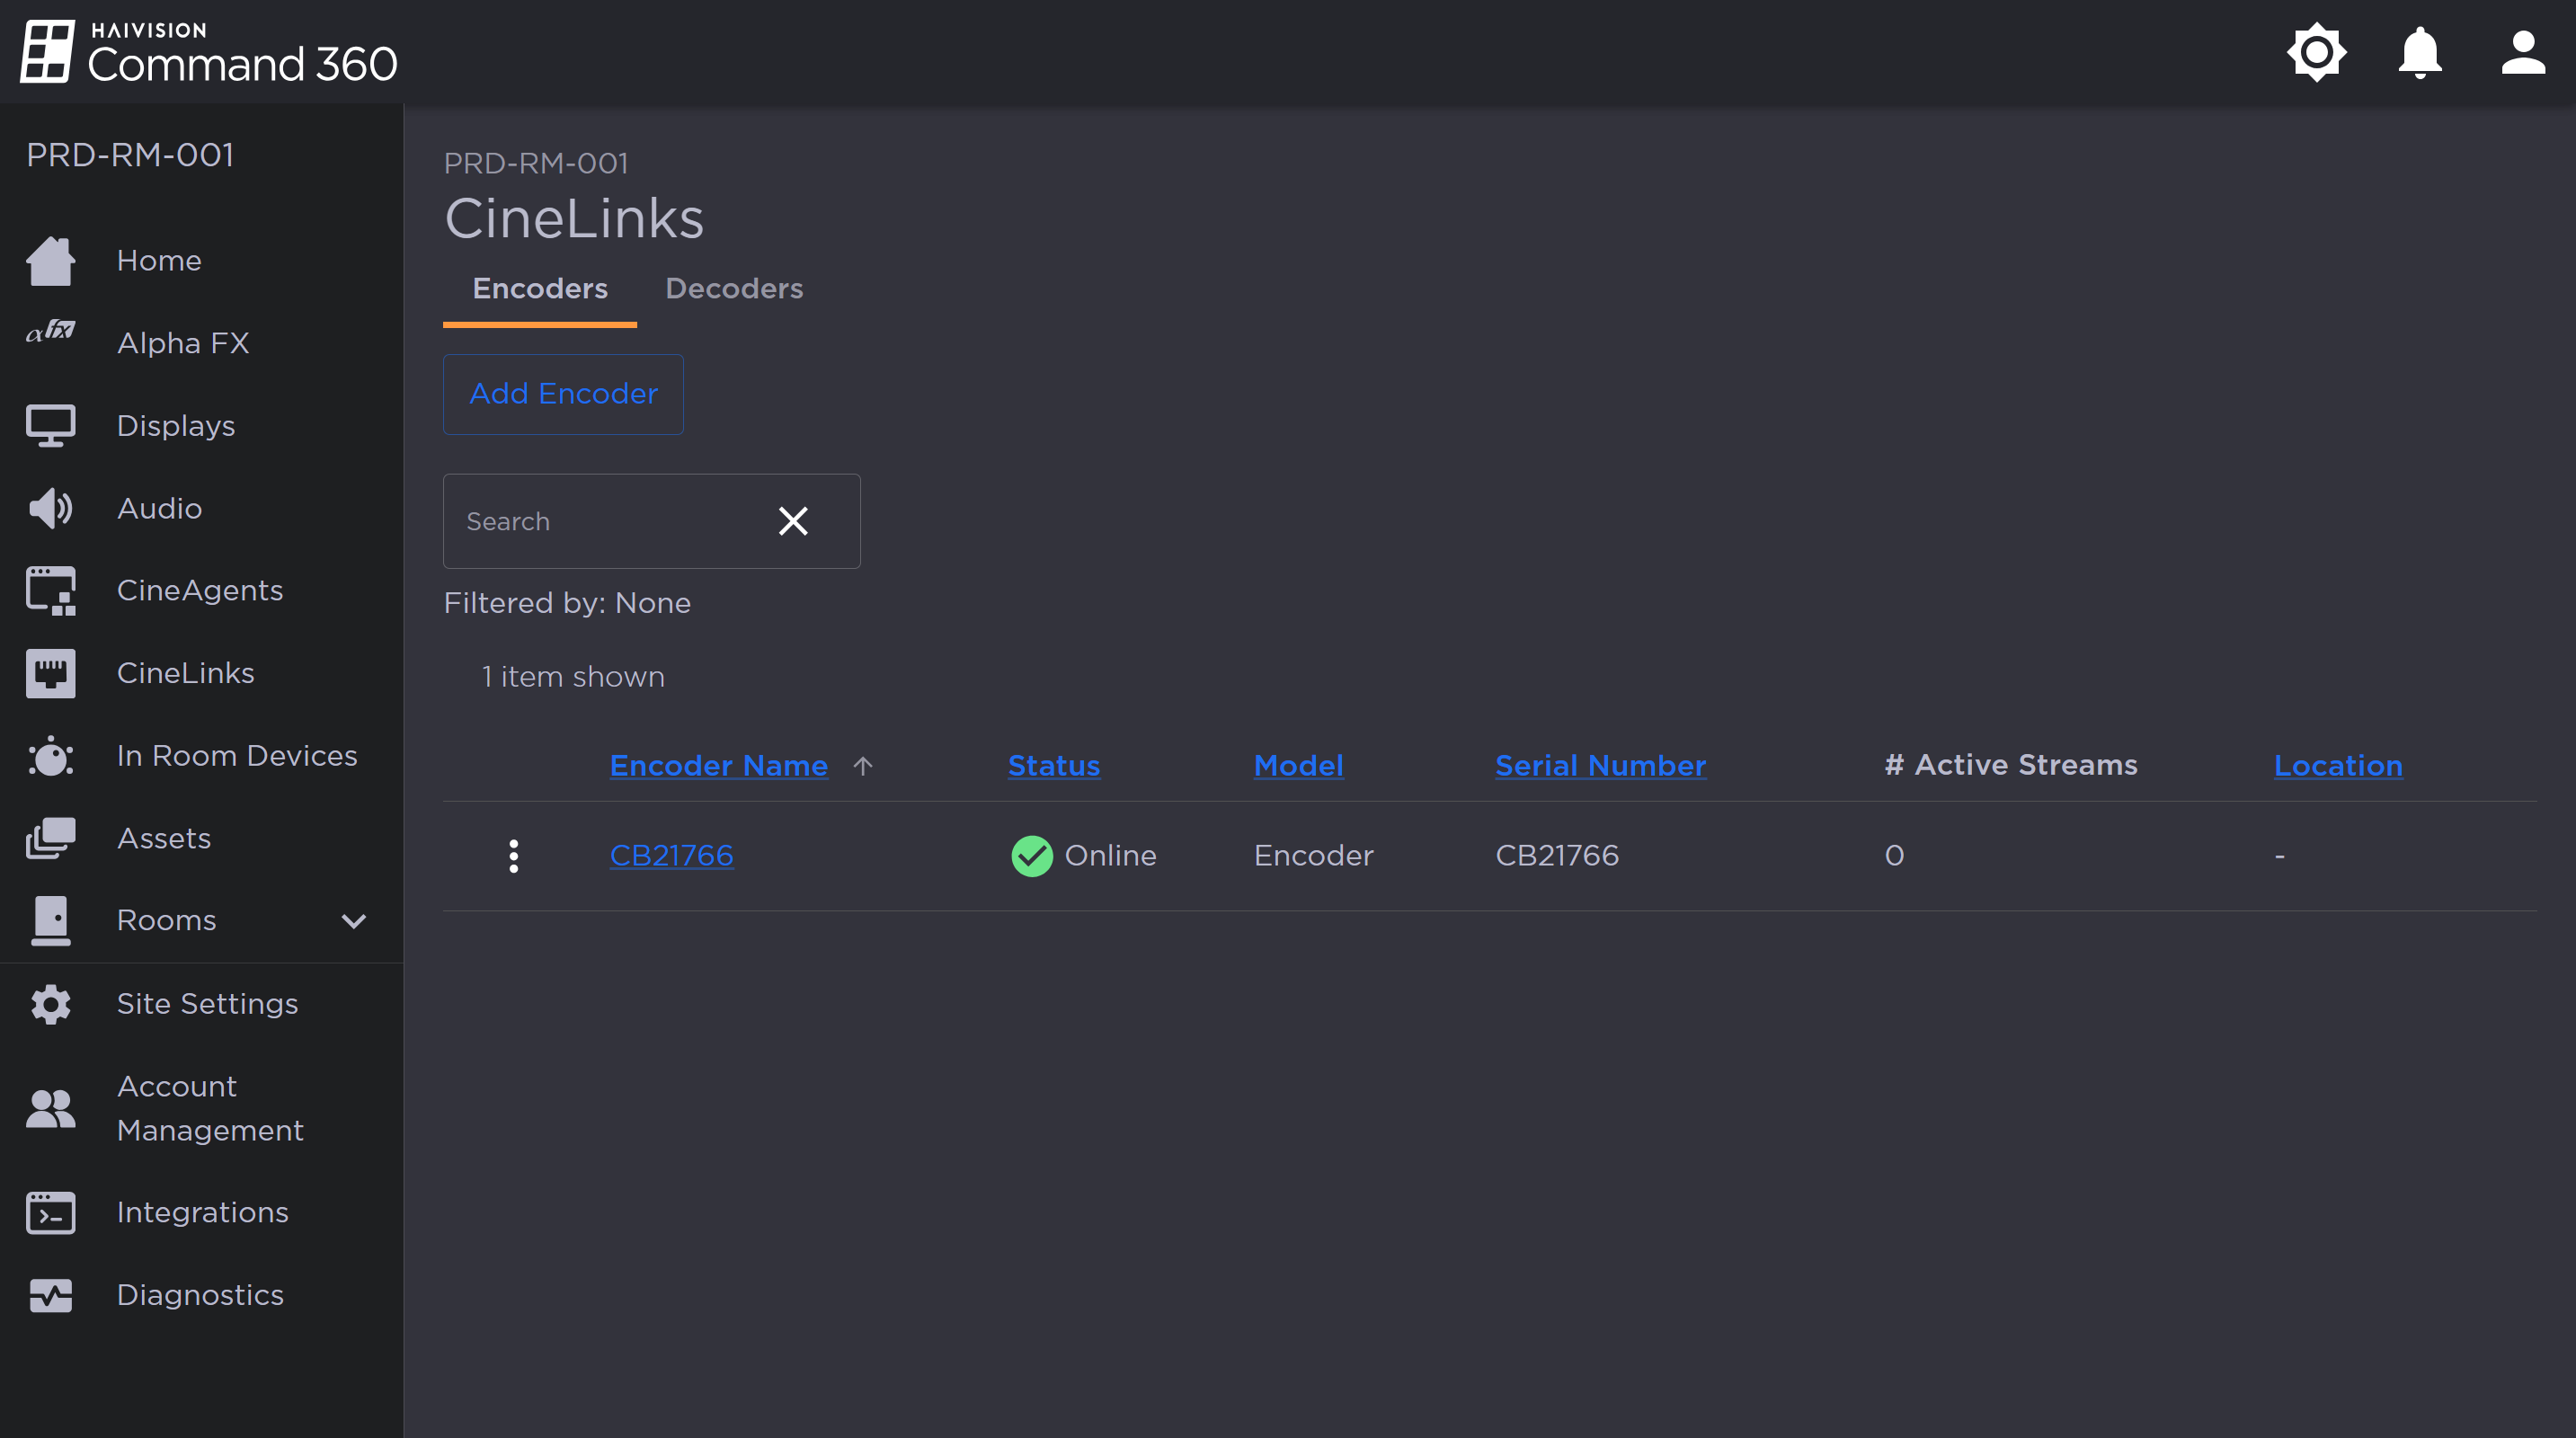Open the notifications bell
The height and width of the screenshot is (1438, 2576).
[2419, 52]
